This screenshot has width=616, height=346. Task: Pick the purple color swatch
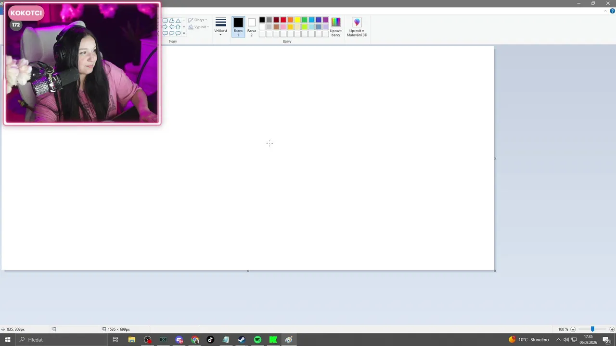point(326,20)
